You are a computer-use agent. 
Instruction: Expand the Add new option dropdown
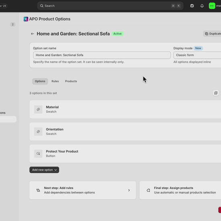coord(44,170)
